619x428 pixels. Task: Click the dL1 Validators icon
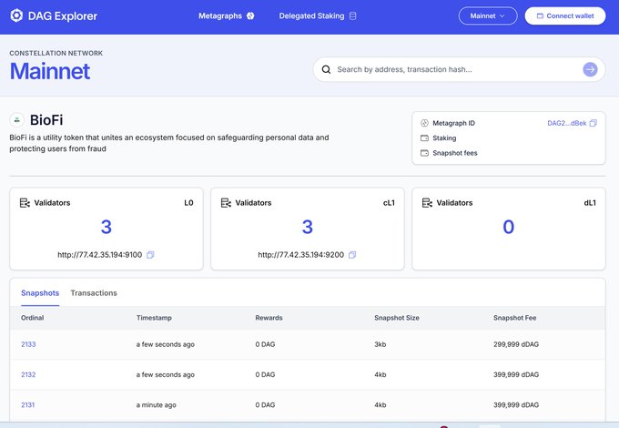pyautogui.click(x=427, y=202)
